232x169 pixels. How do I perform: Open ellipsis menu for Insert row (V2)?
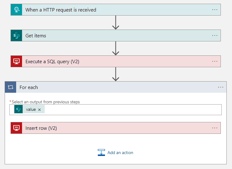215,128
